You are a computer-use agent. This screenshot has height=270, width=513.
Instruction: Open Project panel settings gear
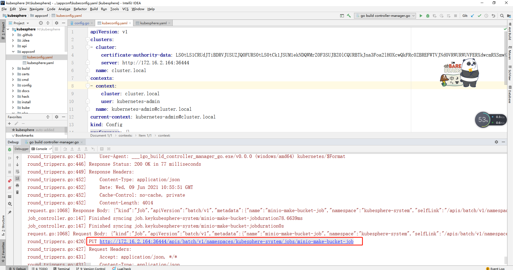tap(57, 23)
